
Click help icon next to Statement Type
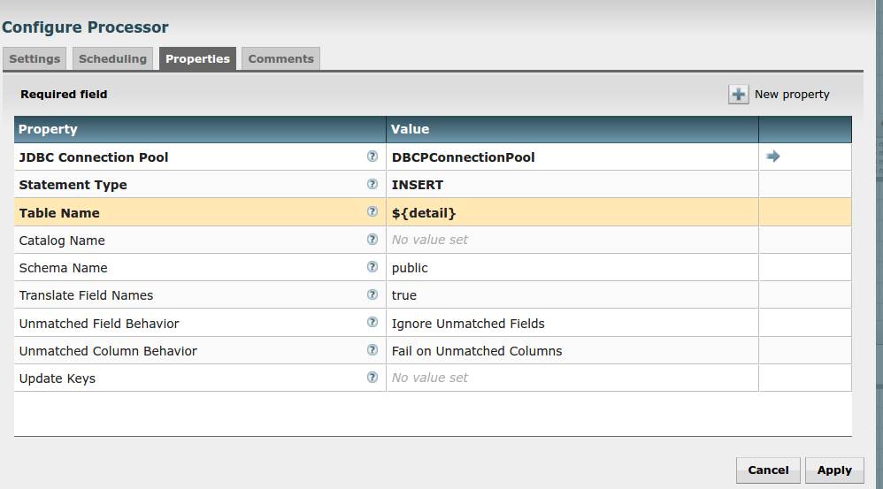pos(372,185)
